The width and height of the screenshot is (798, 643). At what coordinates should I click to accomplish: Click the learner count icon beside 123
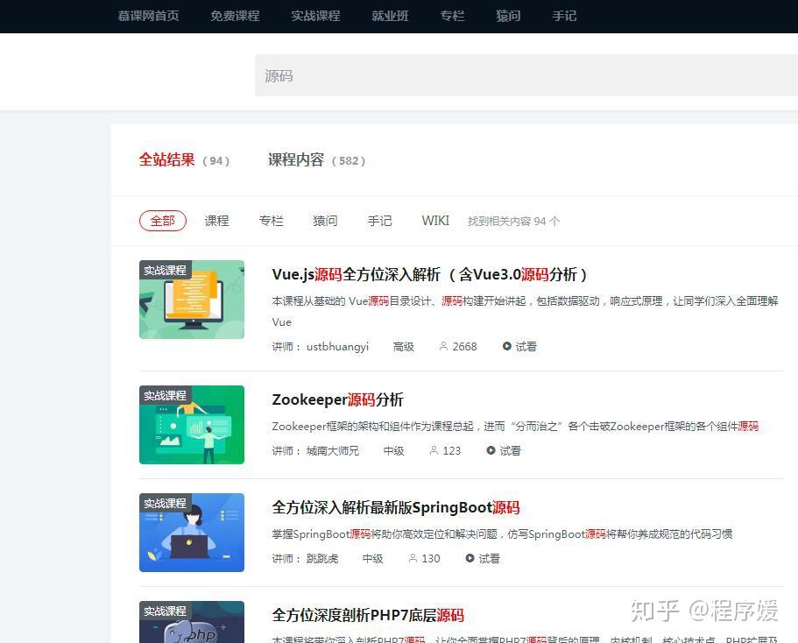[x=434, y=450]
